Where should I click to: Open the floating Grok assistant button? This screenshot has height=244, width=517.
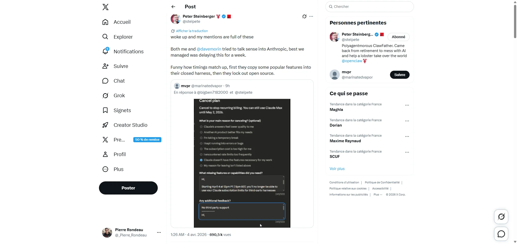[501, 217]
